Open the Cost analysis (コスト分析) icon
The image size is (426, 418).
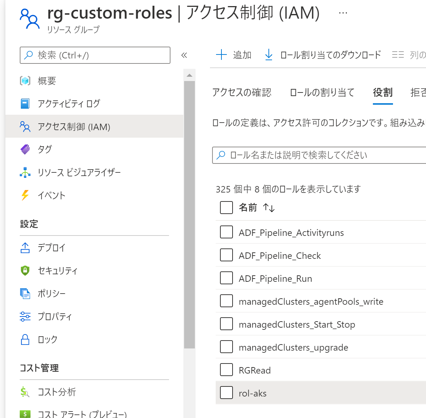(x=25, y=392)
